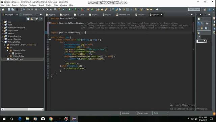Switch to the leonardc.java editor tab
Screen dimensions: 216x122
(123, 15)
